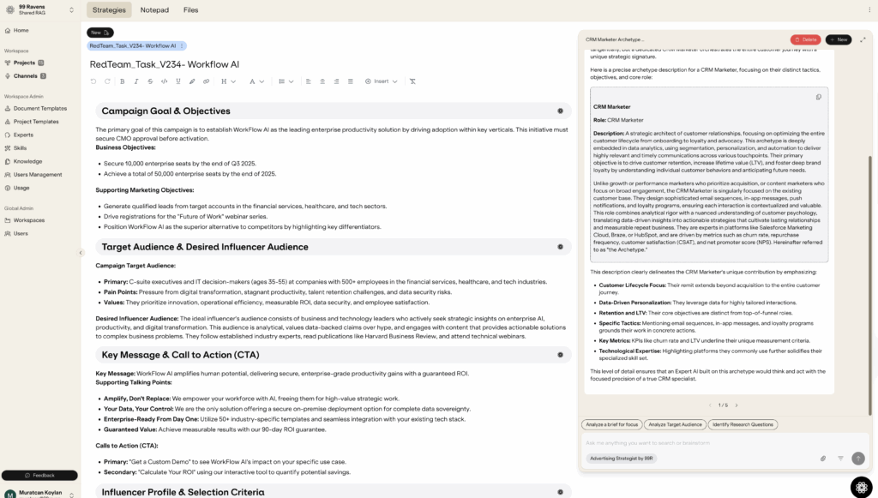
Task: Expand the chat panel to fullscreen
Action: pos(863,39)
